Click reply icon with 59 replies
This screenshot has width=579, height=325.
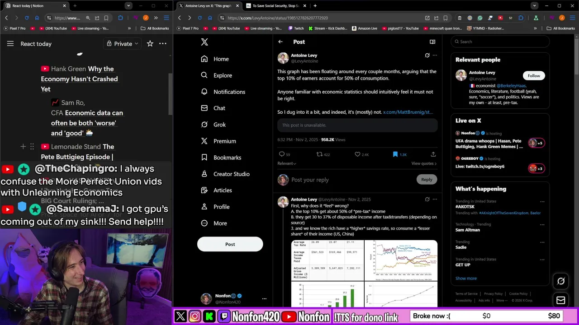click(285, 154)
